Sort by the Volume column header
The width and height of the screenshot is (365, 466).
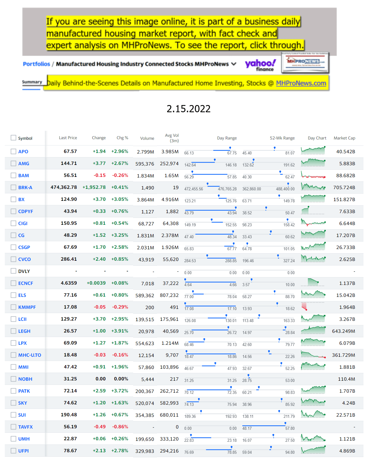coord(147,138)
